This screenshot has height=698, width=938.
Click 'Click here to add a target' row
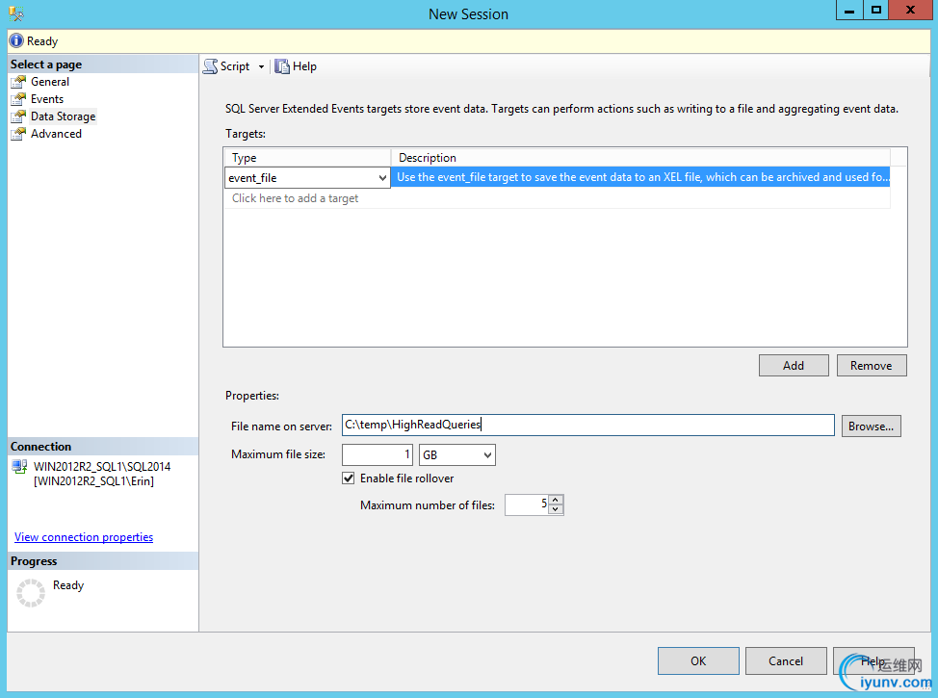558,198
